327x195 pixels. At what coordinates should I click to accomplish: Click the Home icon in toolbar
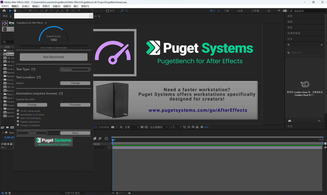4,11
